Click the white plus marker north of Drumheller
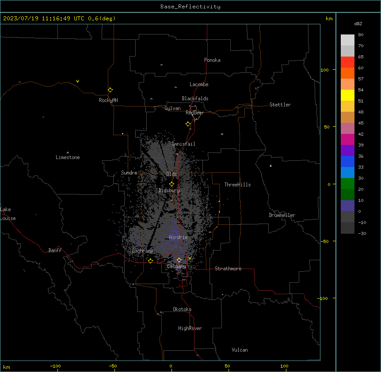381x372 pixels. coord(271,166)
